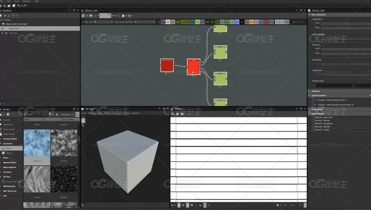The image size is (371, 210).
Task: Open the Node Type dropdown
Action: [103, 22]
